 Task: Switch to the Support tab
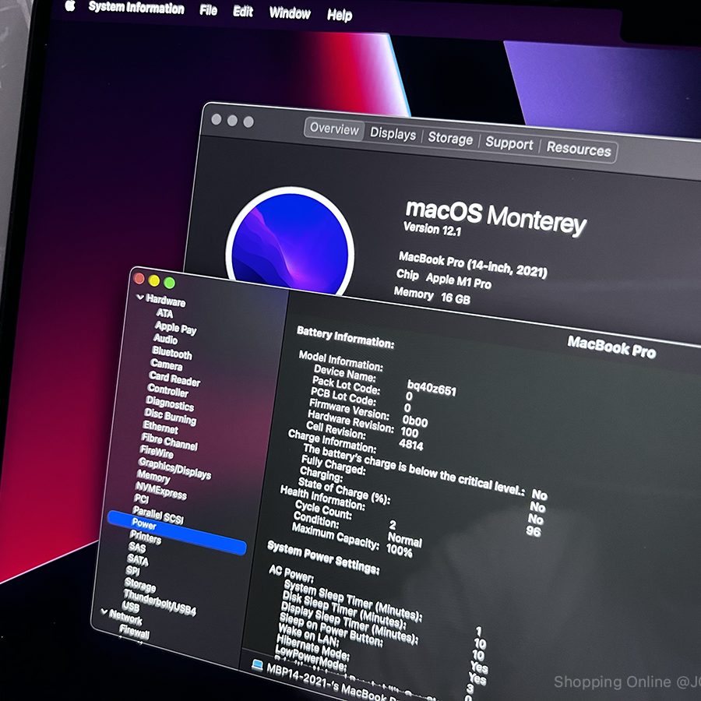[x=509, y=143]
